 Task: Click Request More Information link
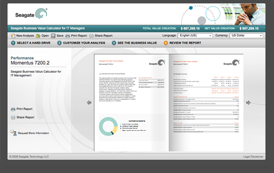(x=33, y=133)
